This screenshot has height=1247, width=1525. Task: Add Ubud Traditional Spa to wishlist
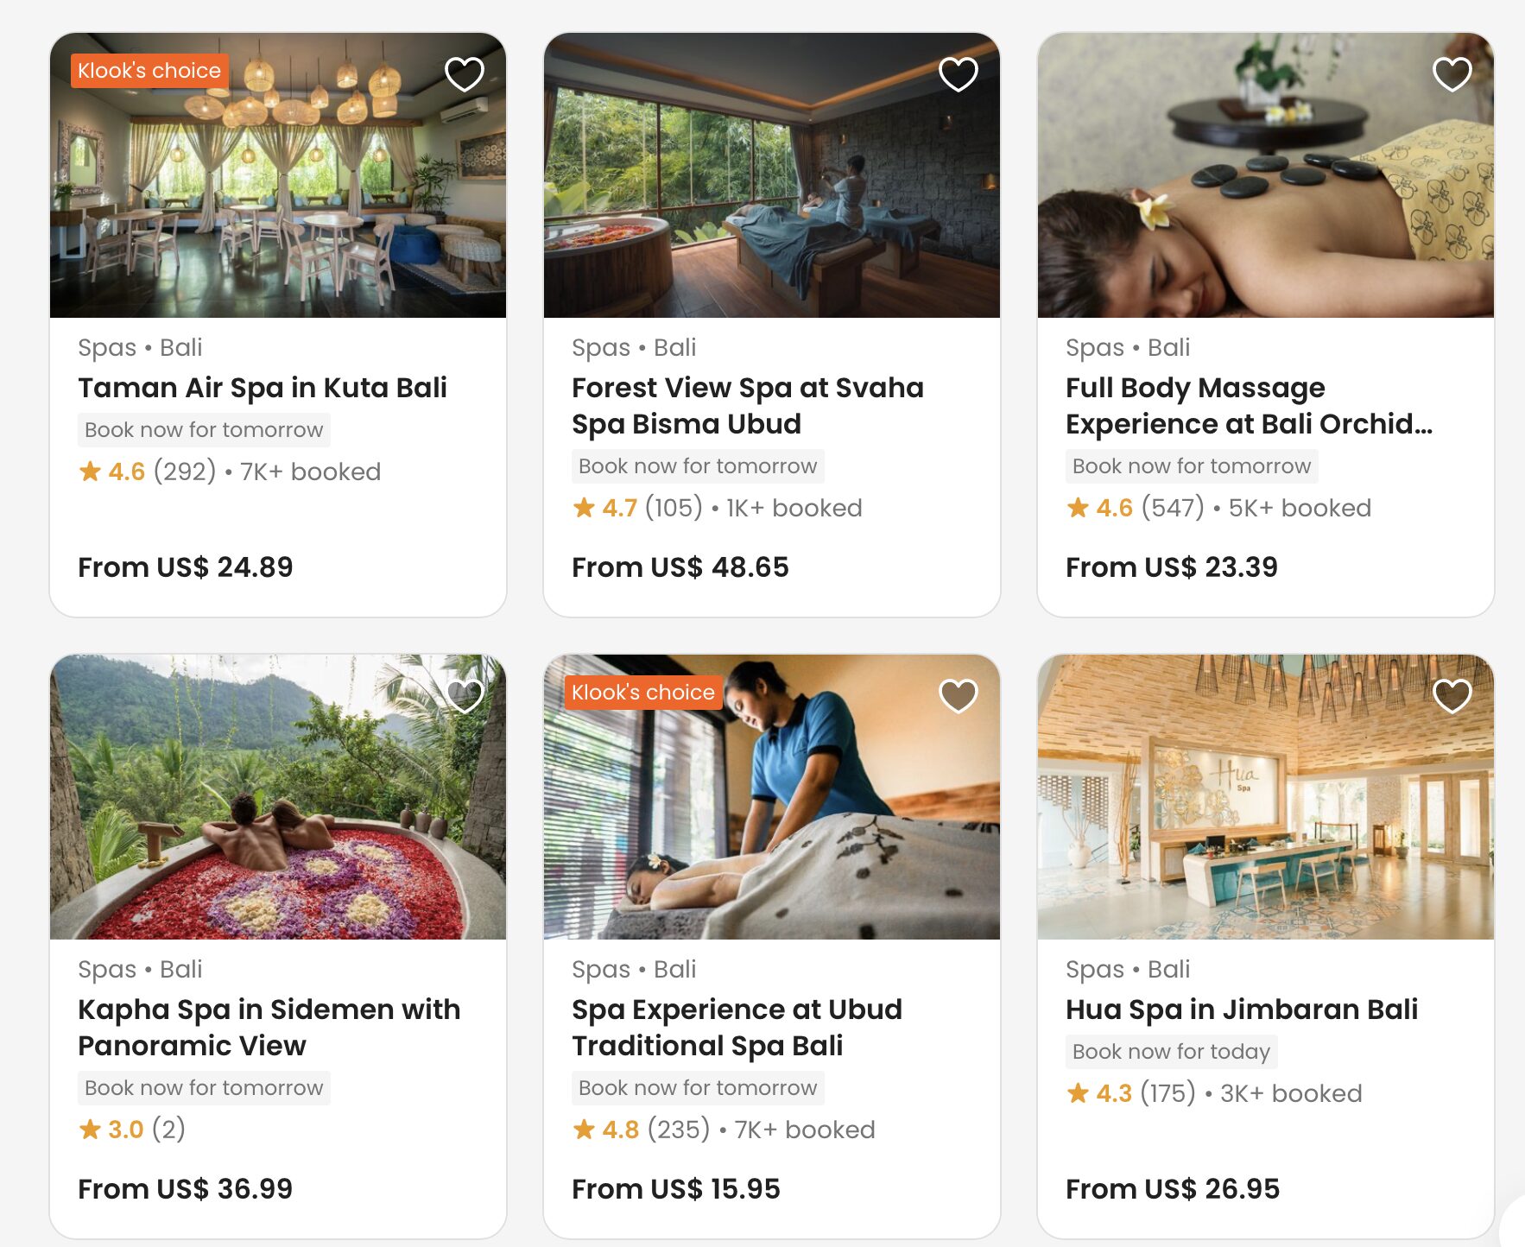[958, 696]
